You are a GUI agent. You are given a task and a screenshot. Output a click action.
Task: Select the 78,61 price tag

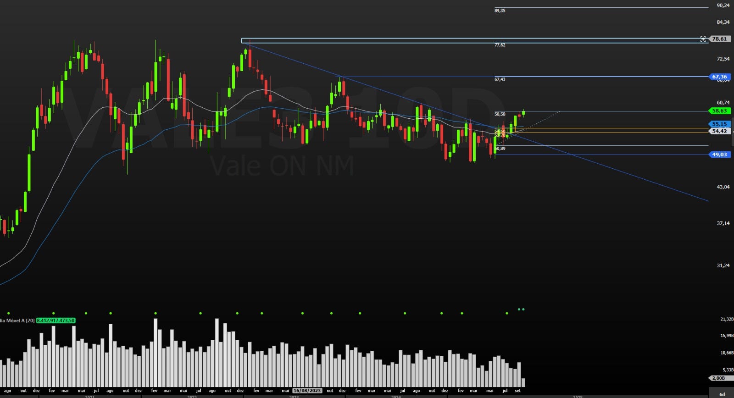720,39
